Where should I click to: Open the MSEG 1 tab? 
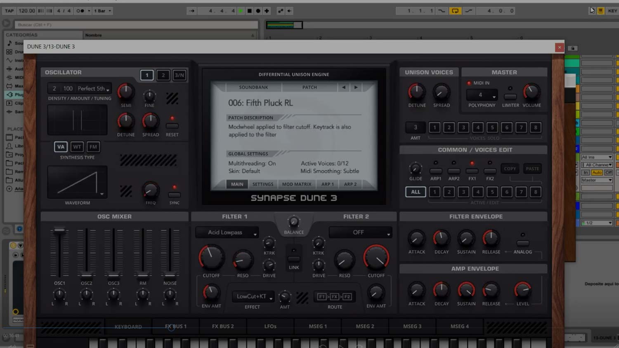(318, 326)
